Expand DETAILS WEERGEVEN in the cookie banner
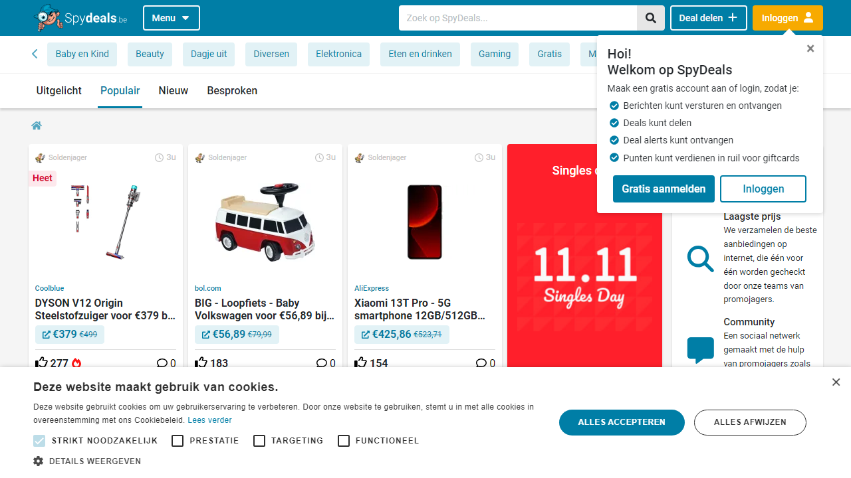This screenshot has height=478, width=851. tap(86, 460)
